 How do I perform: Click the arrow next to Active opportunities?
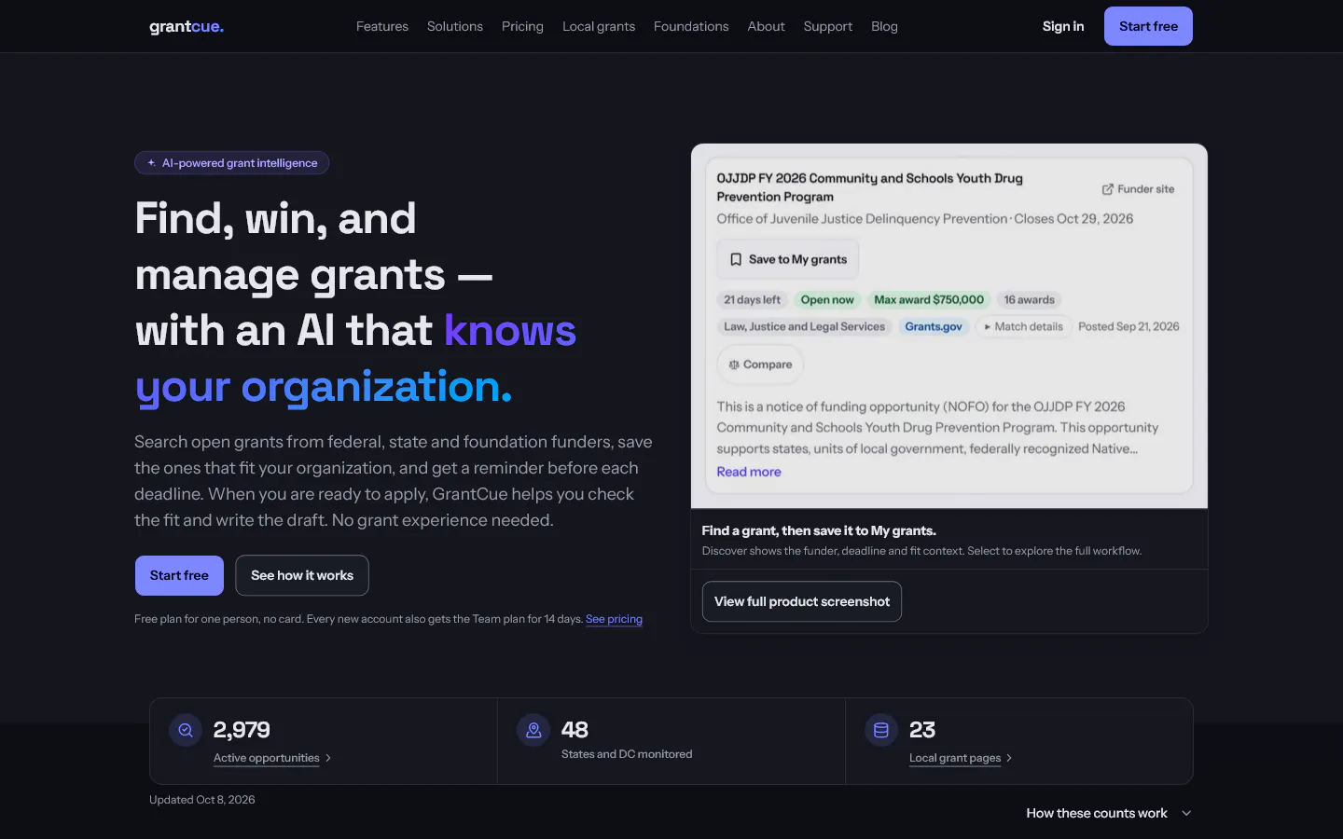coord(328,758)
